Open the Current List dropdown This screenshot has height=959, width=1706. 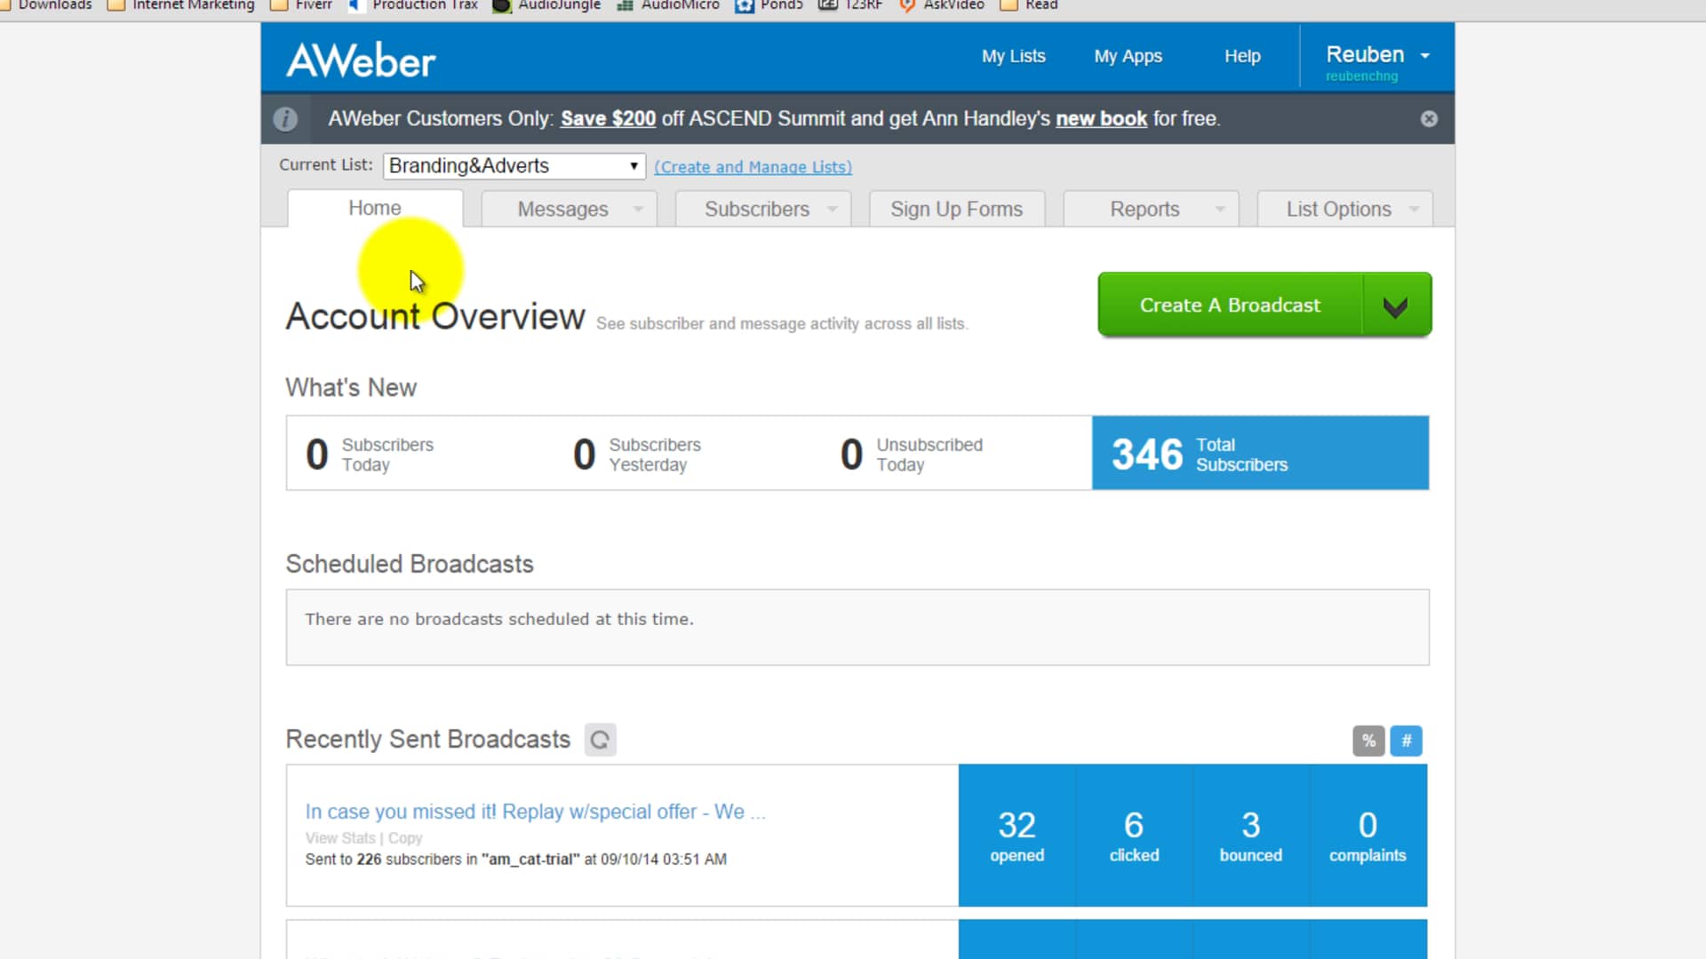514,166
